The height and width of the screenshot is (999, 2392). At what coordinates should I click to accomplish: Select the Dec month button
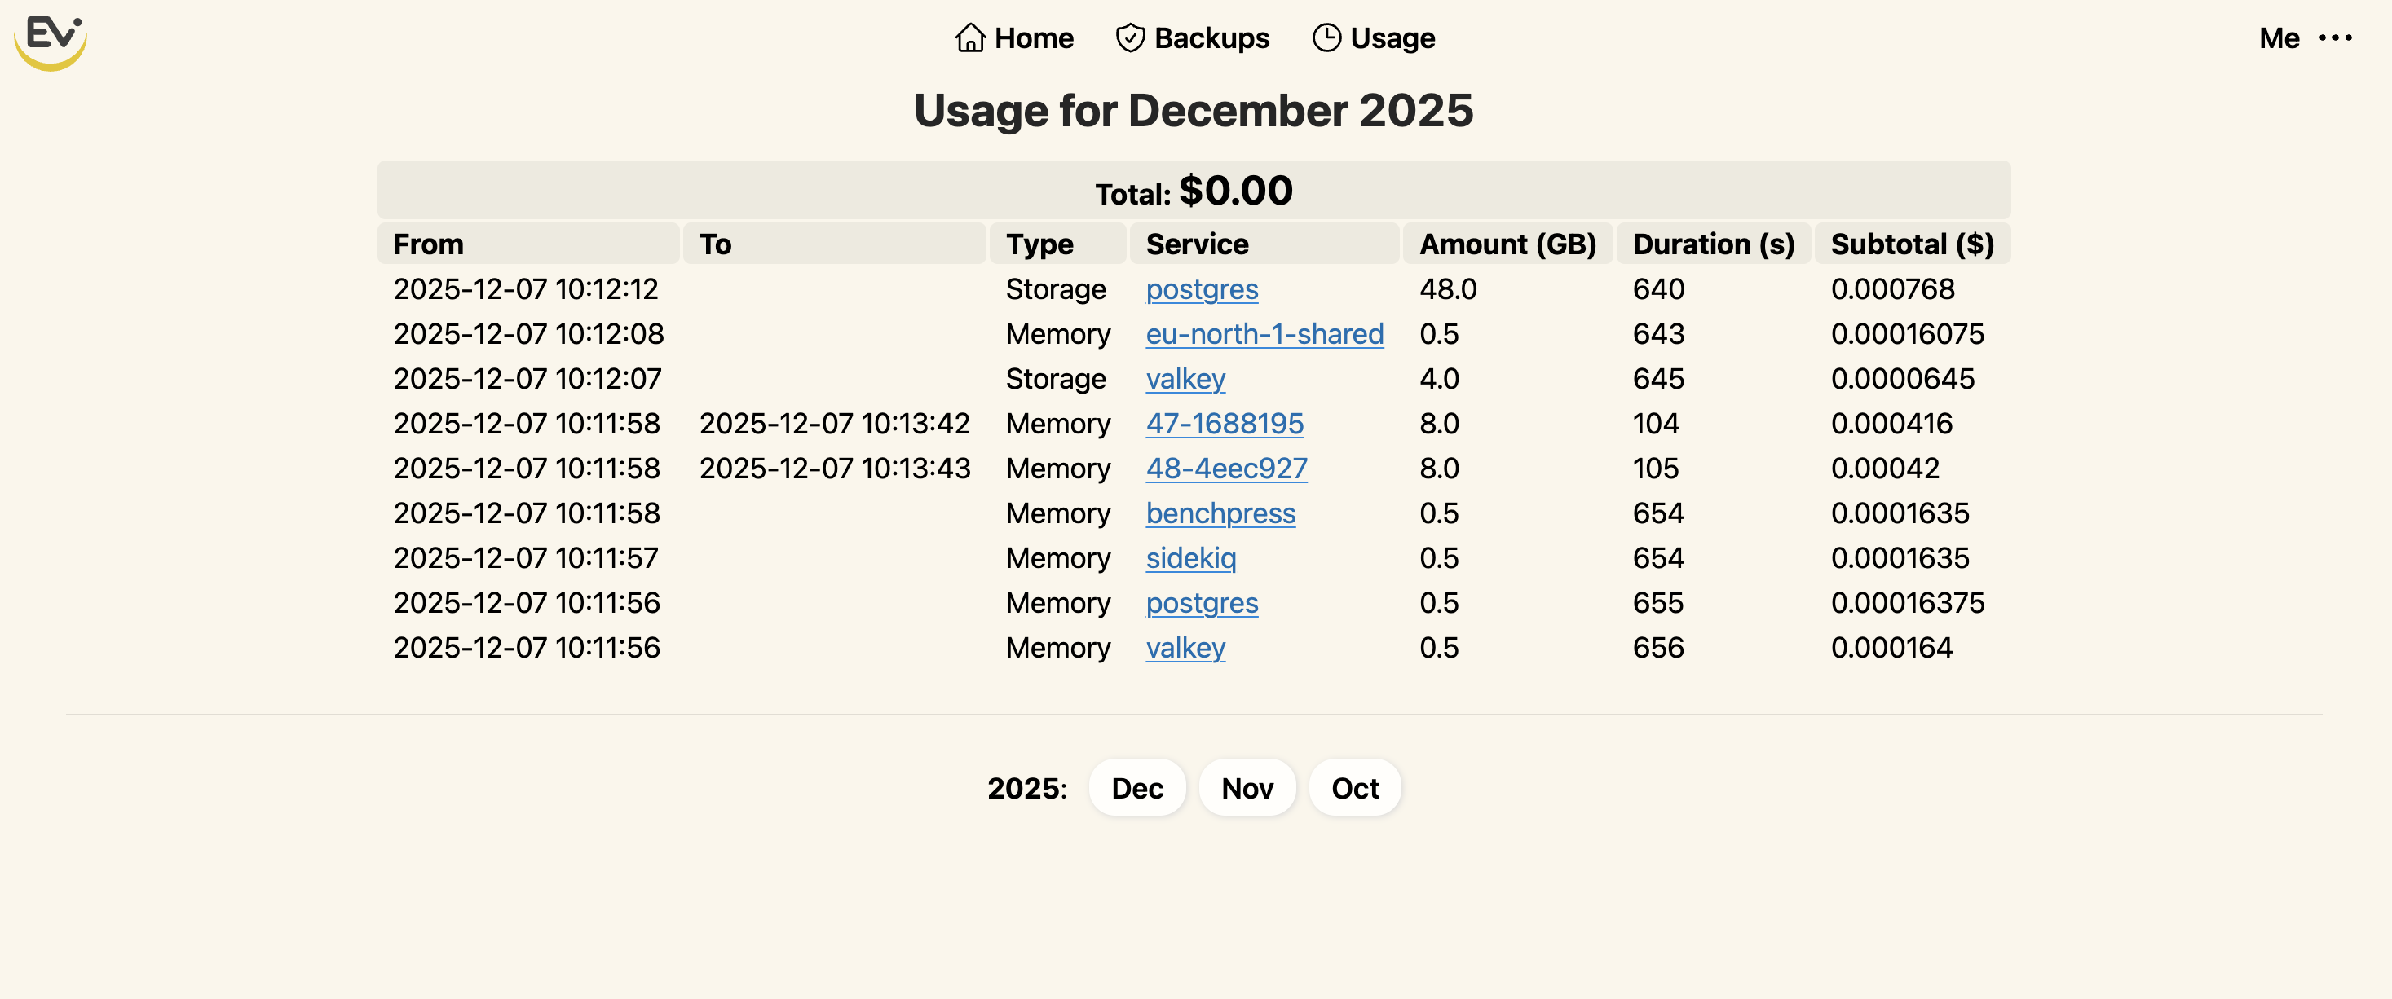(1136, 787)
